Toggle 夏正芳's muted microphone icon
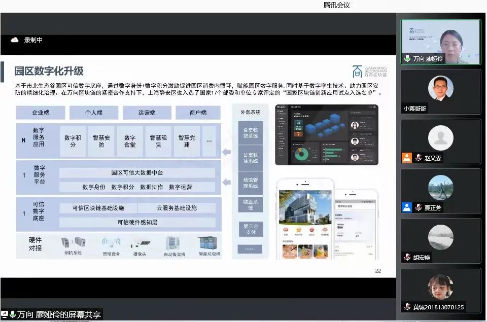The height and width of the screenshot is (322, 487). click(x=419, y=207)
